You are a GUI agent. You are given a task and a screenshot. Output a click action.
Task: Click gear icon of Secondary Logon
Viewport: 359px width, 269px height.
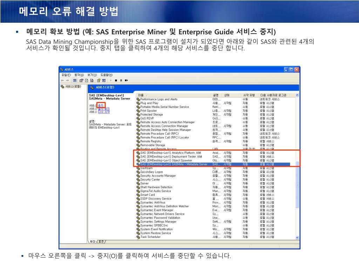click(x=138, y=172)
